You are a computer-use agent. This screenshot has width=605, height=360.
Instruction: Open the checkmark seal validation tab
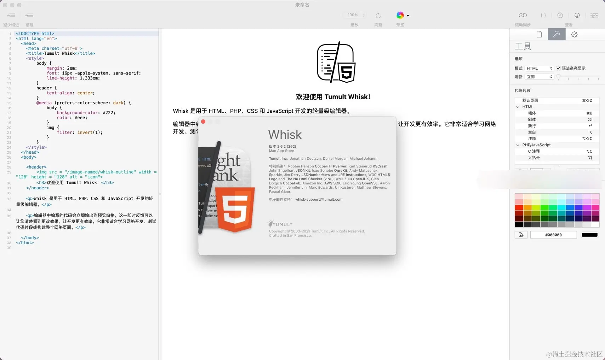point(574,34)
